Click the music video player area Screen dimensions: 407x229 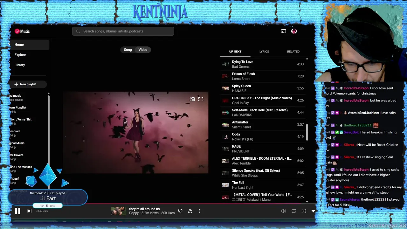pos(135,132)
